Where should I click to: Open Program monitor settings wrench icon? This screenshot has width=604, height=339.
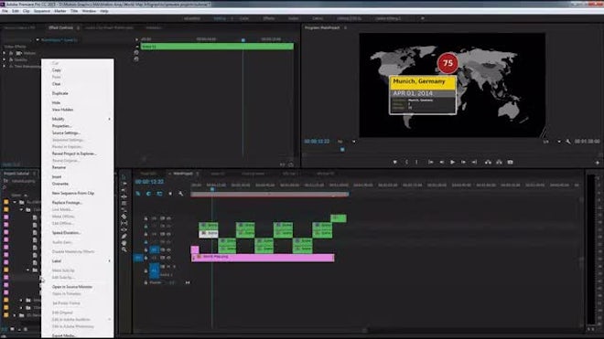(568, 142)
